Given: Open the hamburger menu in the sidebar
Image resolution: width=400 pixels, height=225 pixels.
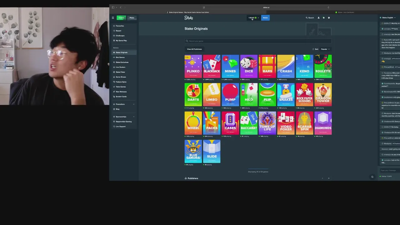Looking at the screenshot, I should click(113, 18).
